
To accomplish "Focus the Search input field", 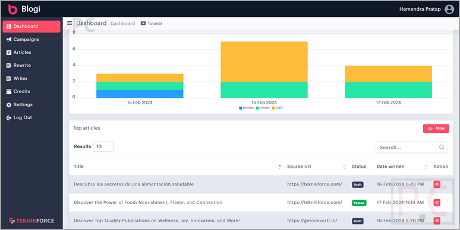I will pyautogui.click(x=412, y=147).
